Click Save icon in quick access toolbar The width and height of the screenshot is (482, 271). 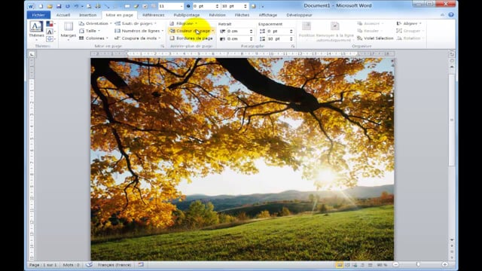[x=59, y=6]
